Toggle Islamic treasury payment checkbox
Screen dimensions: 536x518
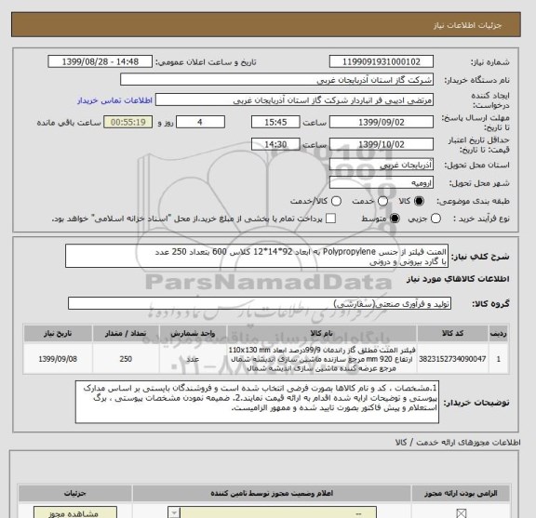coord(330,219)
